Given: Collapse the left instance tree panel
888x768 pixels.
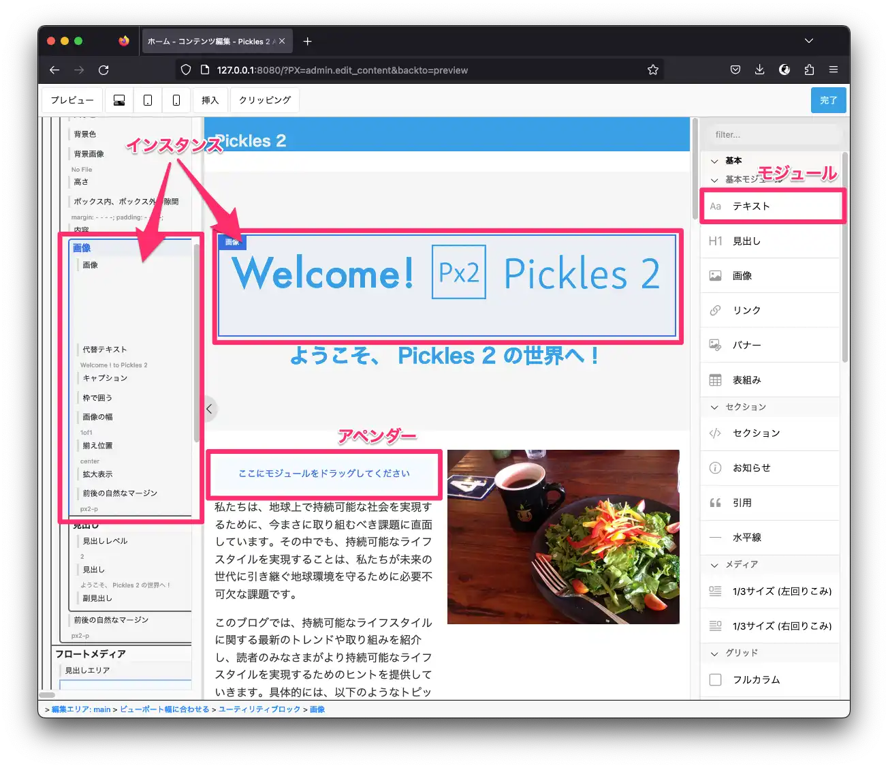Looking at the screenshot, I should [x=209, y=409].
